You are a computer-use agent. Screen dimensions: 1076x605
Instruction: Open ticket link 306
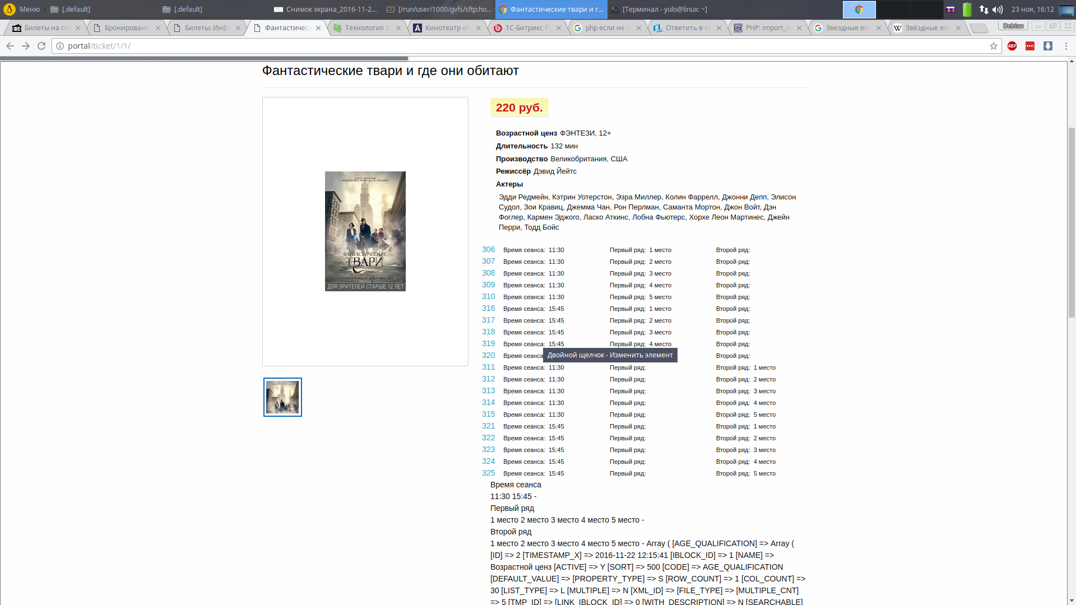coord(488,250)
